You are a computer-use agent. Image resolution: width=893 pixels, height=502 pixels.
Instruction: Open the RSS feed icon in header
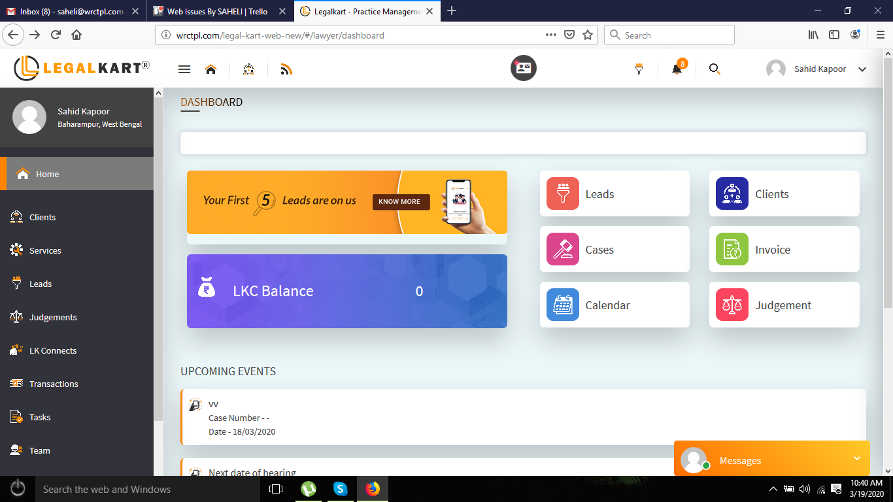(286, 69)
